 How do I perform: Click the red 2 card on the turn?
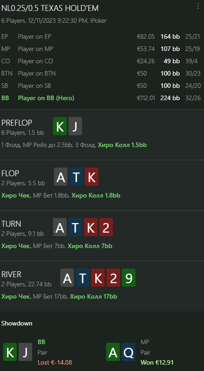106,227
